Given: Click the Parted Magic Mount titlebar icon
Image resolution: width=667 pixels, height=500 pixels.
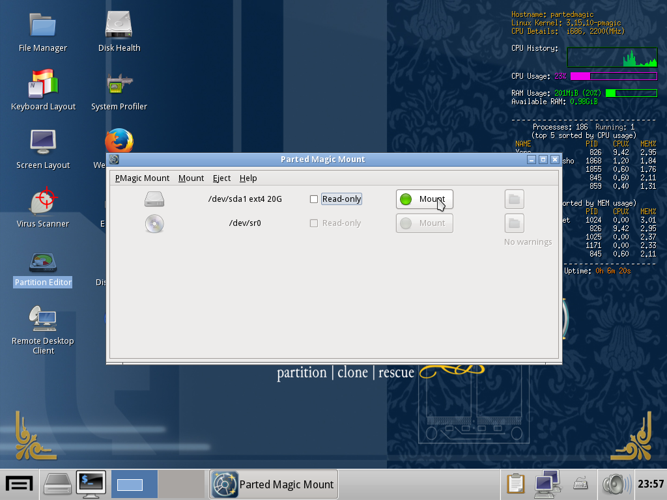Looking at the screenshot, I should point(114,160).
